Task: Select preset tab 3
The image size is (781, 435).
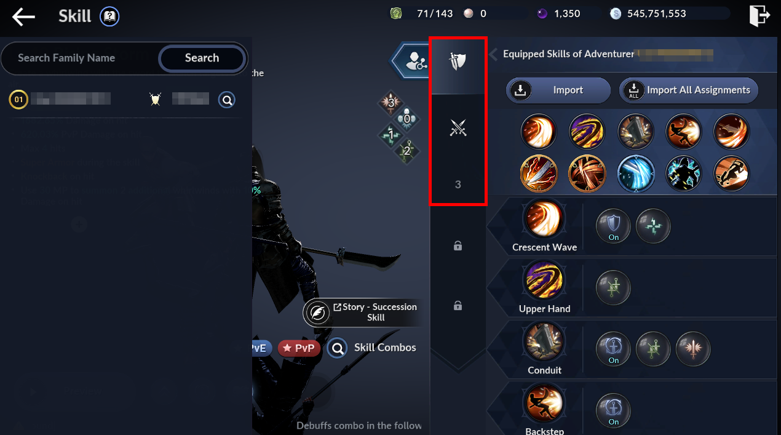Action: point(458,184)
